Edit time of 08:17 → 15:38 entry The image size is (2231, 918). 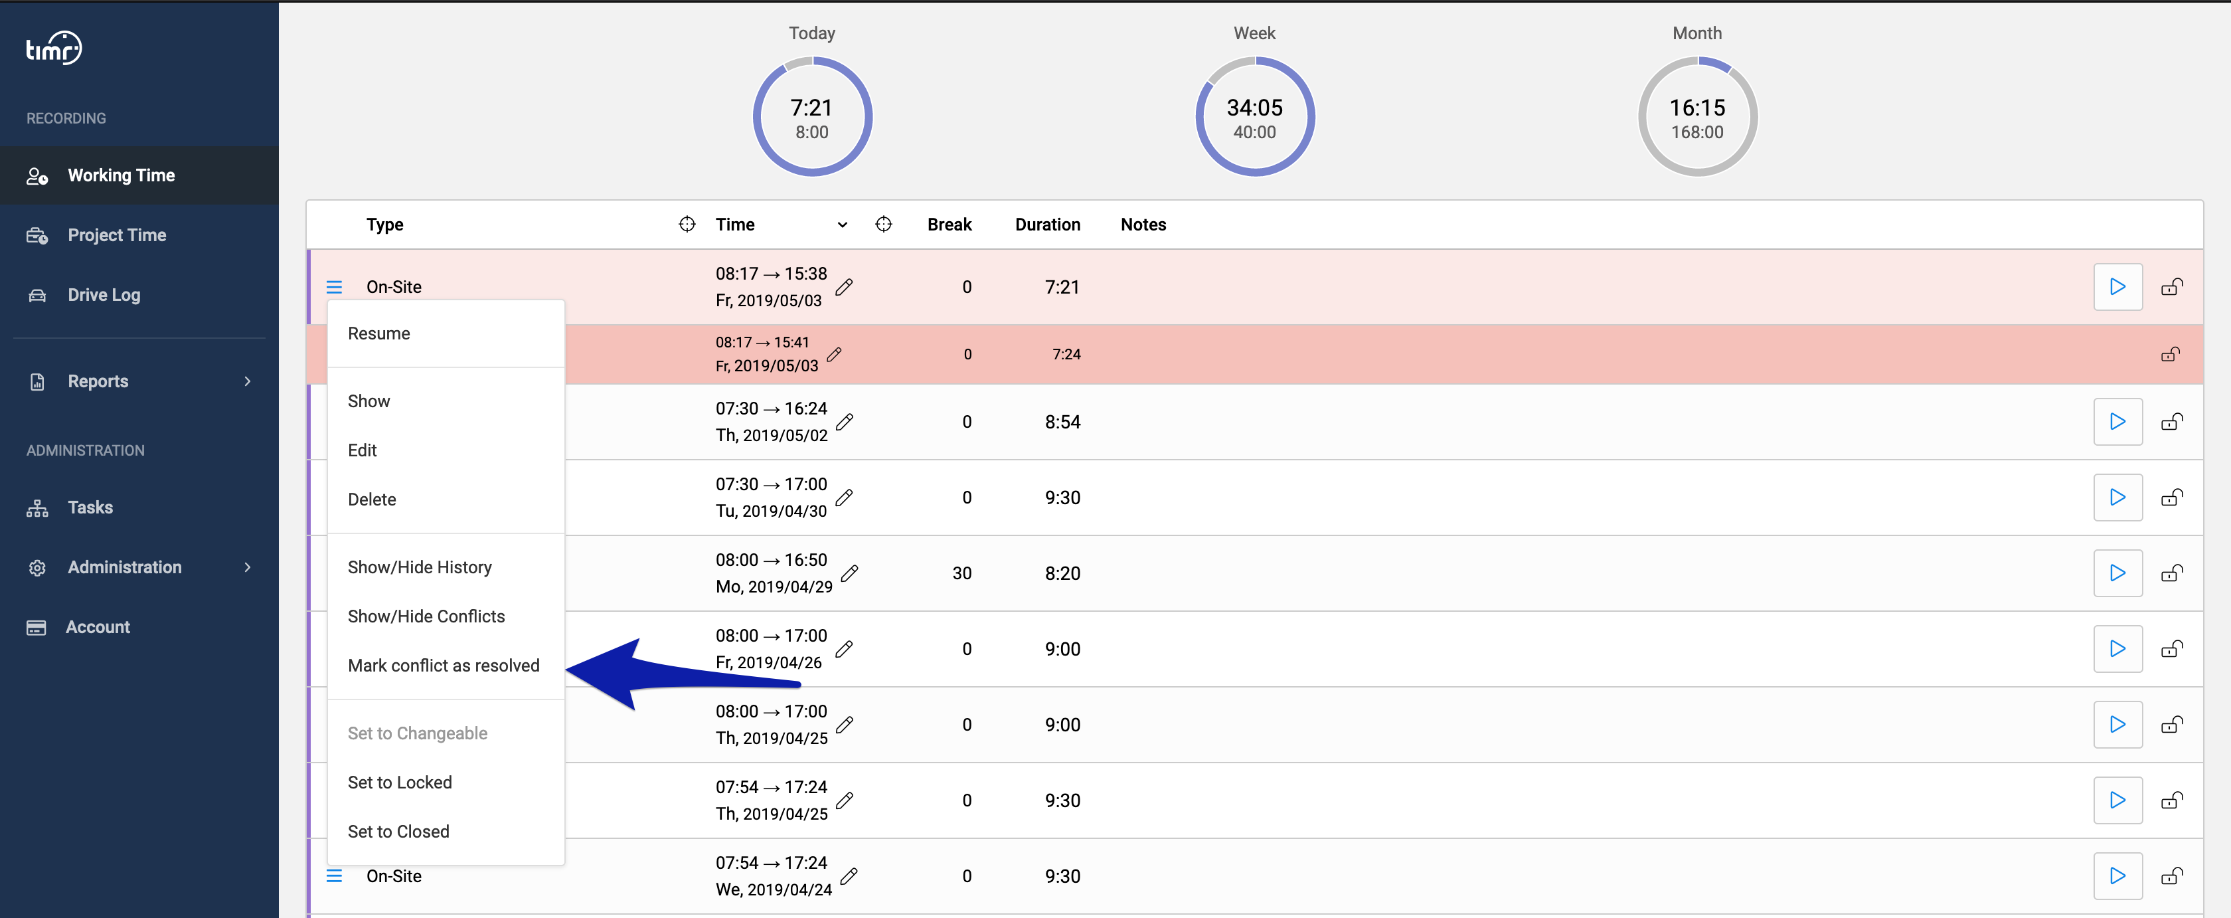pos(845,288)
